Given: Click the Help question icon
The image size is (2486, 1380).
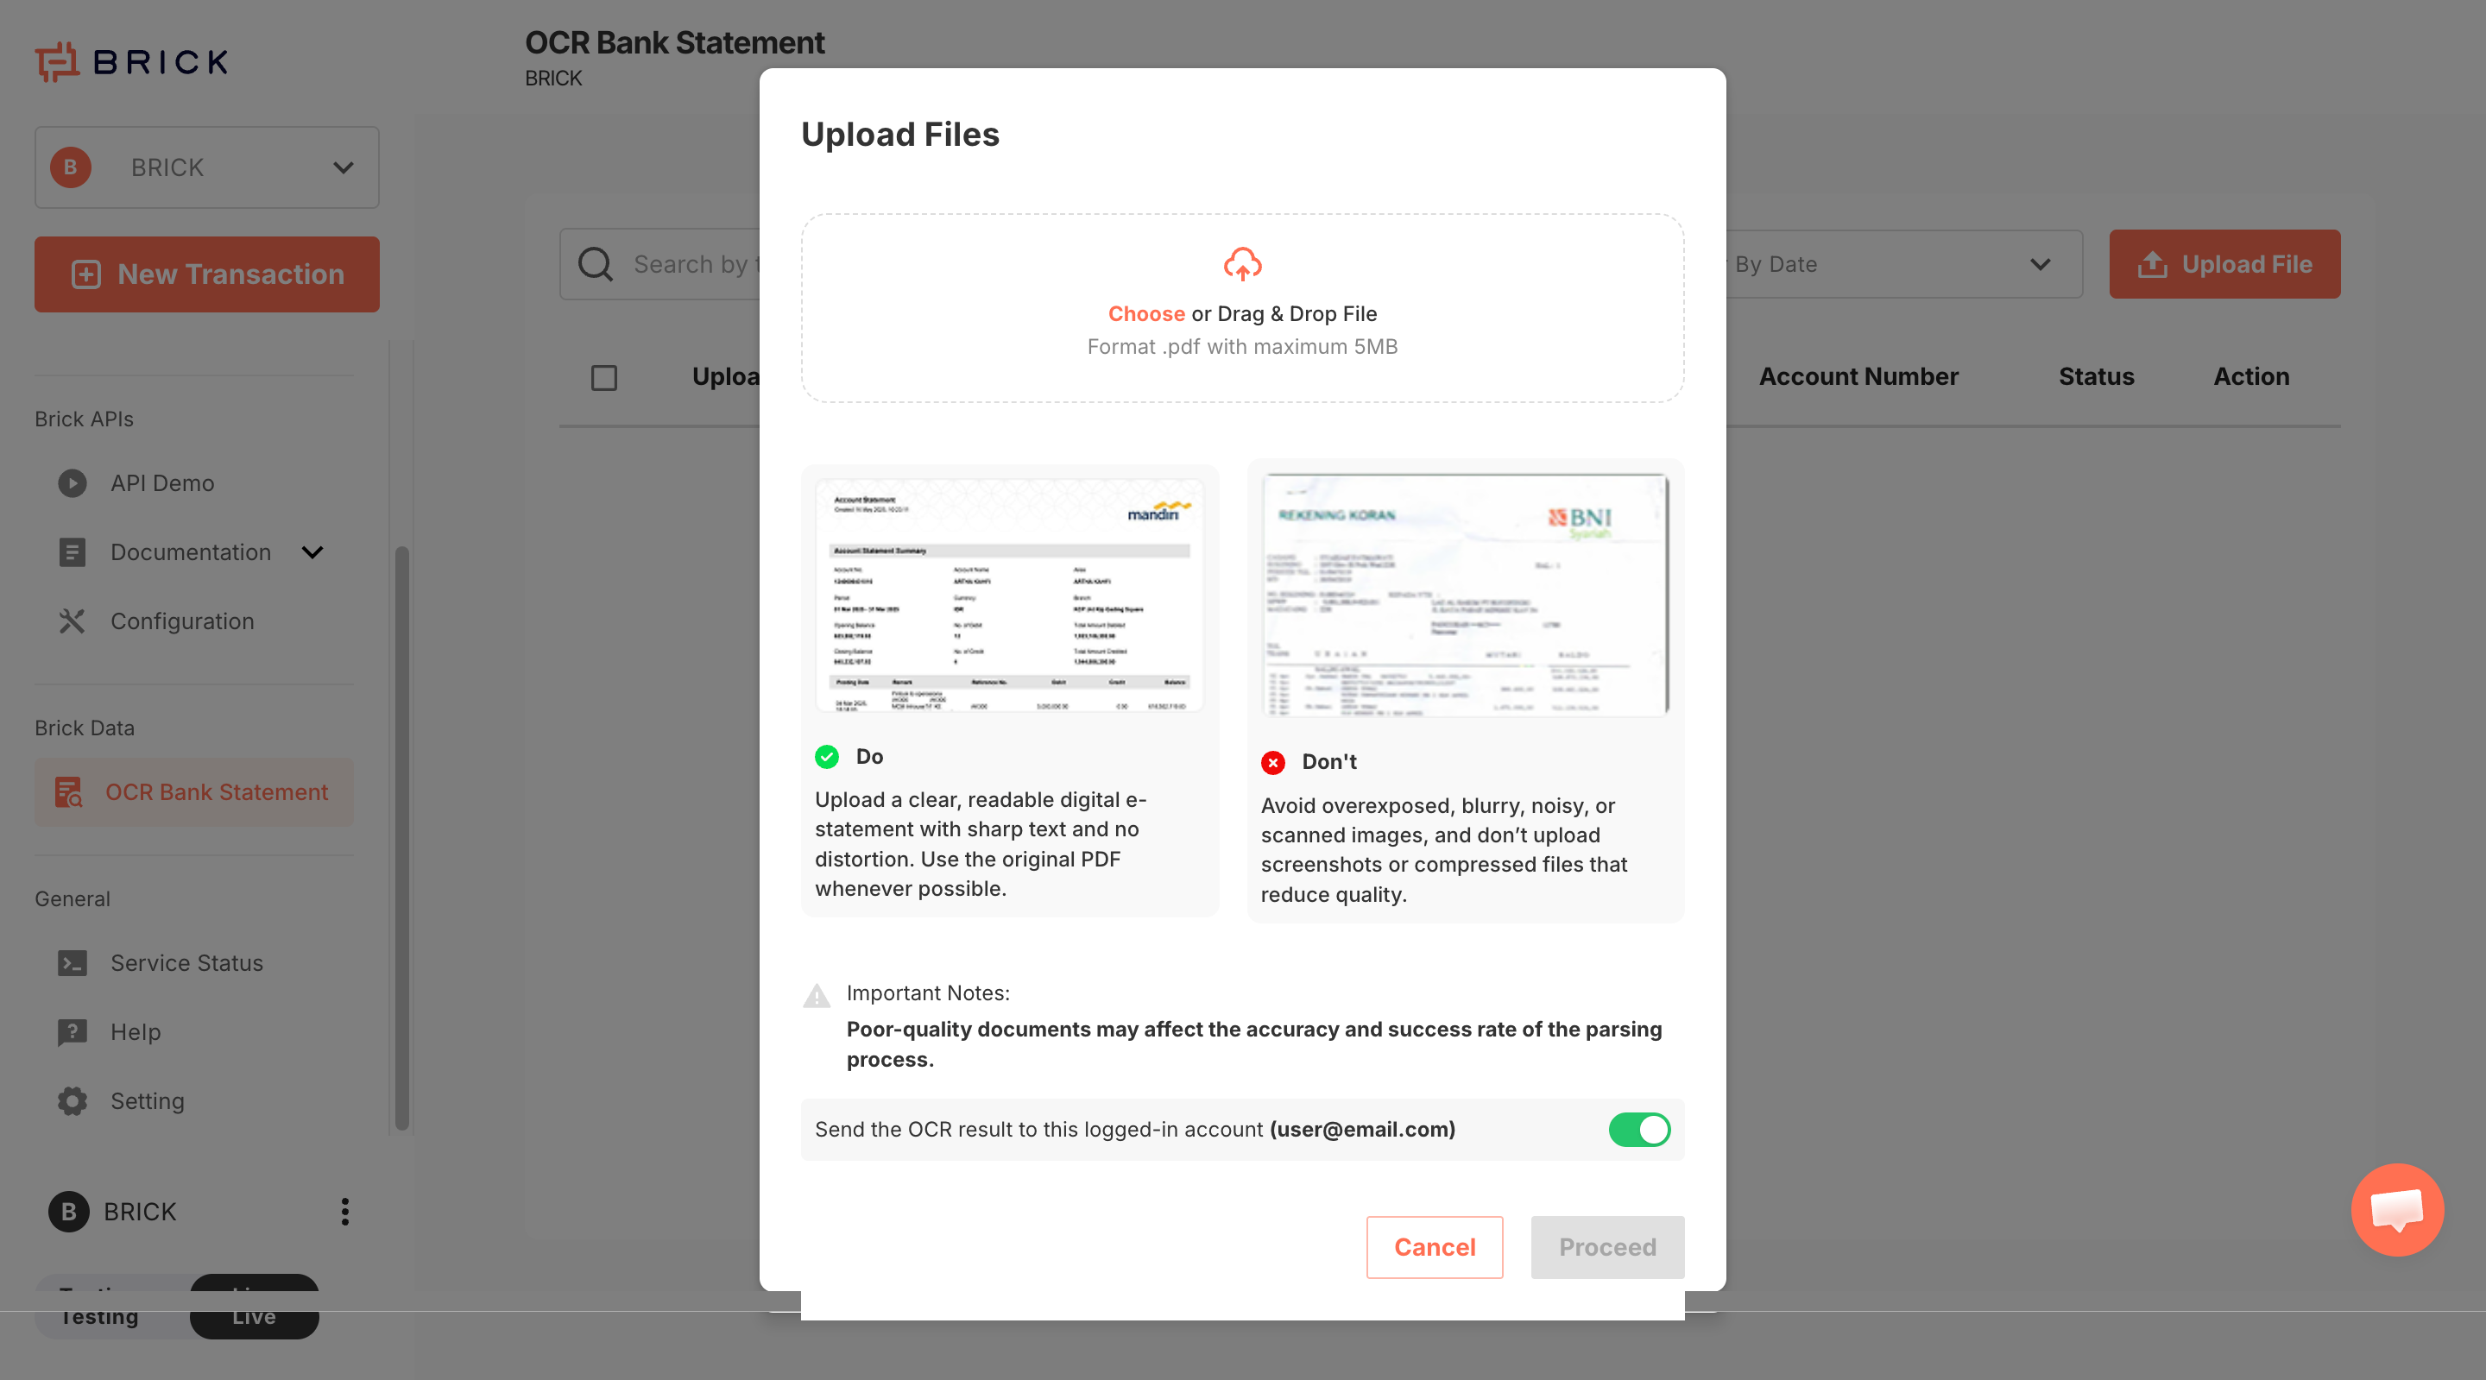Looking at the screenshot, I should pyautogui.click(x=72, y=1031).
